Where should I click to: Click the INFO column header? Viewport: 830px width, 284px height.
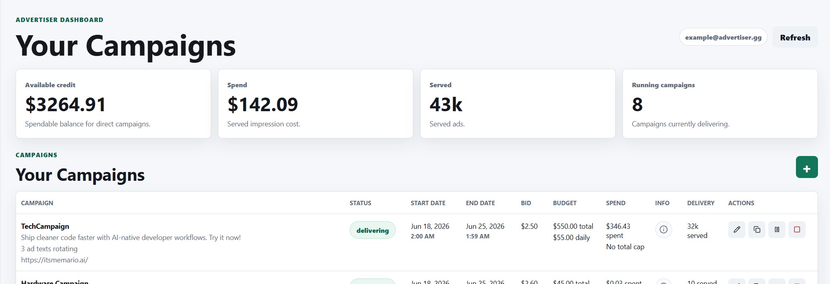[662, 203]
